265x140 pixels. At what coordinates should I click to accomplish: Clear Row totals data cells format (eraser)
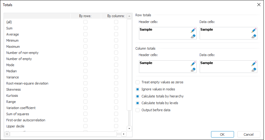point(254,36)
